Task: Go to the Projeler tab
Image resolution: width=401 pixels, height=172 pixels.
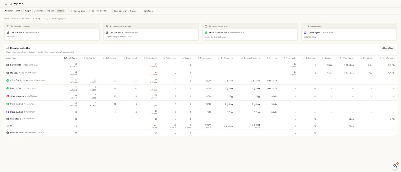Action: point(50,11)
